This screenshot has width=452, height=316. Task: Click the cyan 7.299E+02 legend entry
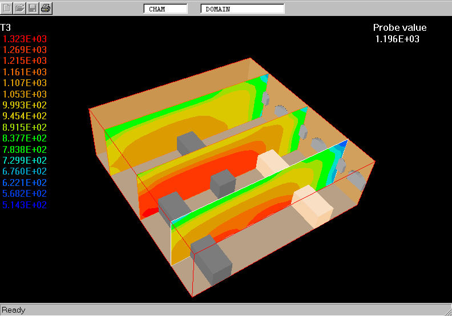point(25,161)
